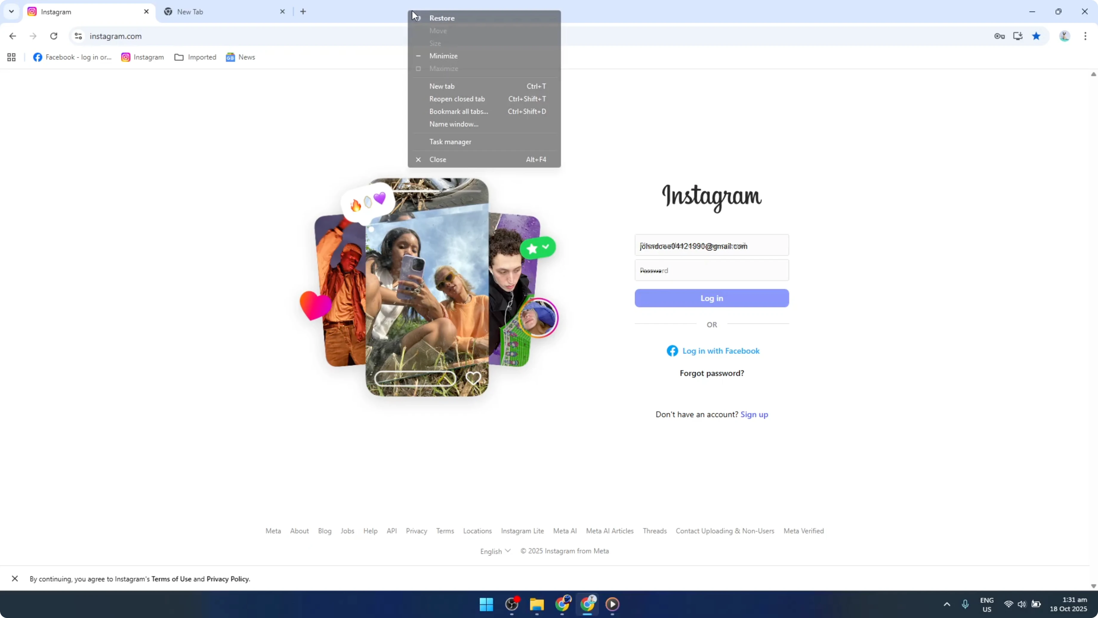Open Terms of Use in banner

[x=171, y=579]
